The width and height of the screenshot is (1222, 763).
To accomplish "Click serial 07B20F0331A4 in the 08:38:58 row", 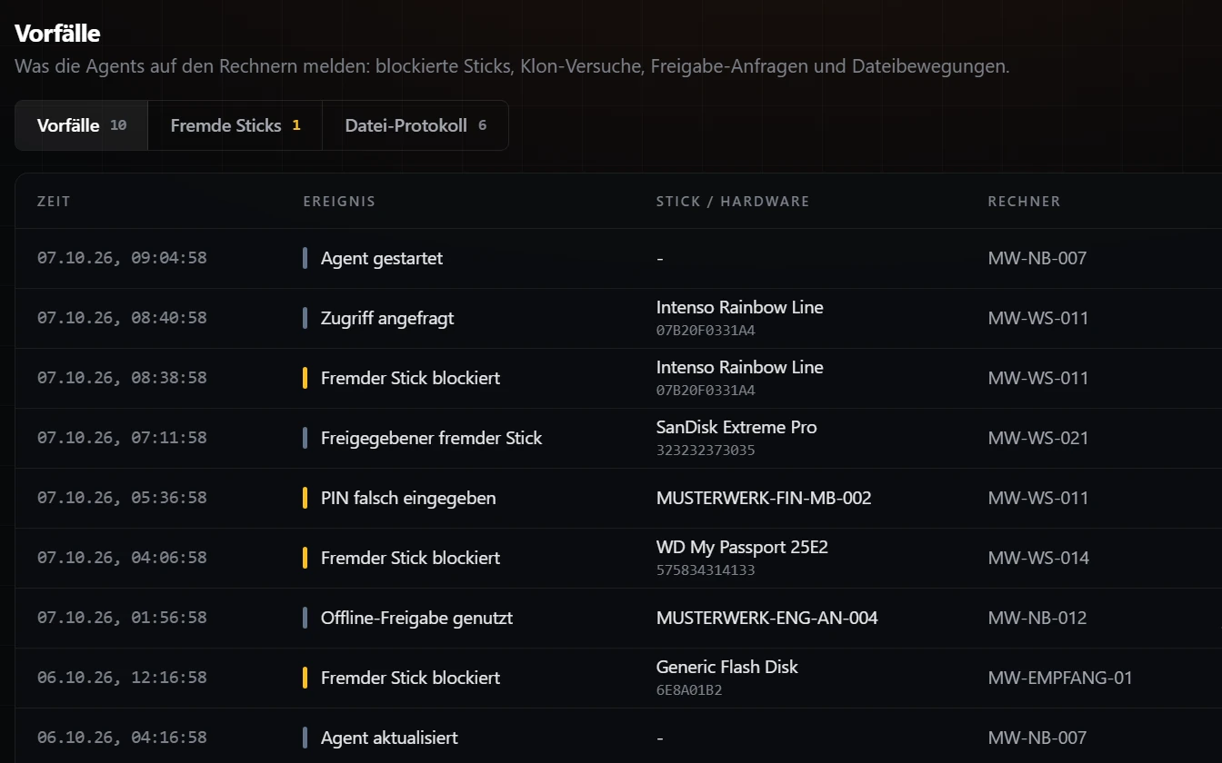I will 706,391.
